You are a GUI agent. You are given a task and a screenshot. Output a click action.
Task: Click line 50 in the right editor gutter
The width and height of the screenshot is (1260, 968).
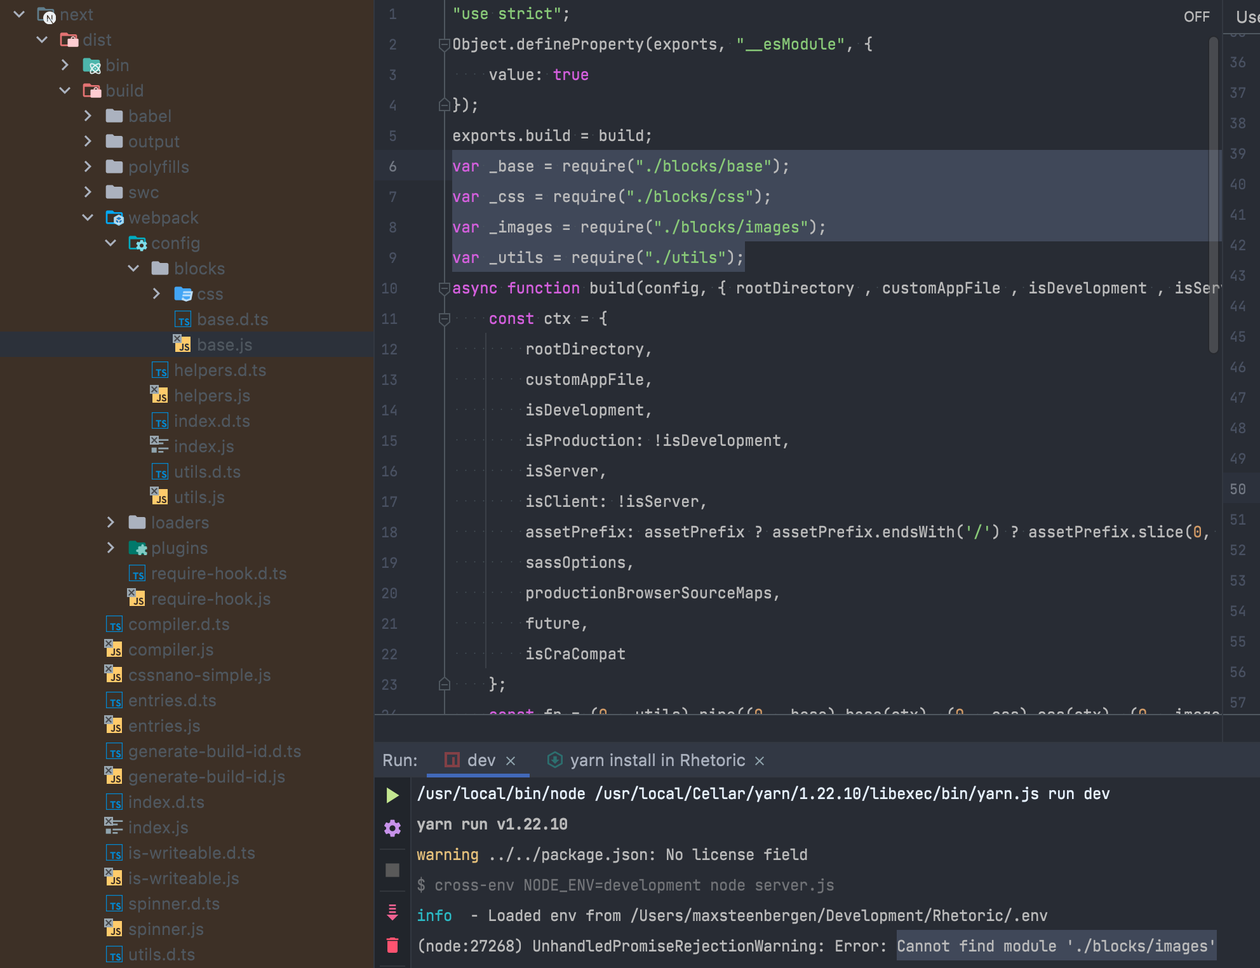tap(1238, 489)
